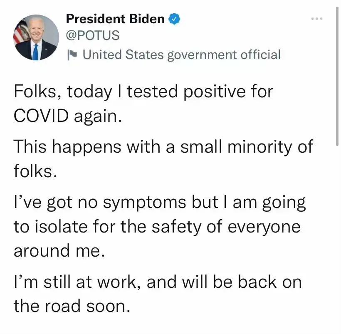Viewport: 341px width, 334px height.
Task: Click the line "Folks, today I tested positive for"
Action: pos(143,92)
